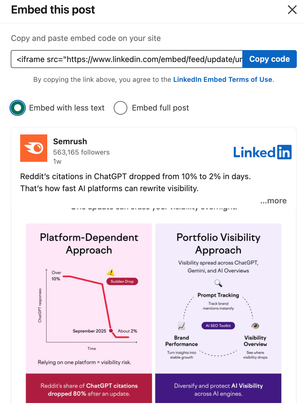Click the Semrush profile name
305x415 pixels.
click(70, 142)
